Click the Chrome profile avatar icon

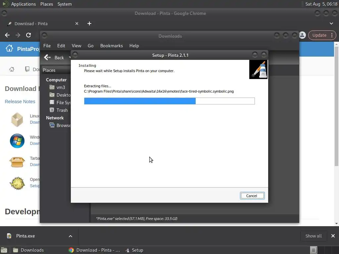(x=303, y=35)
